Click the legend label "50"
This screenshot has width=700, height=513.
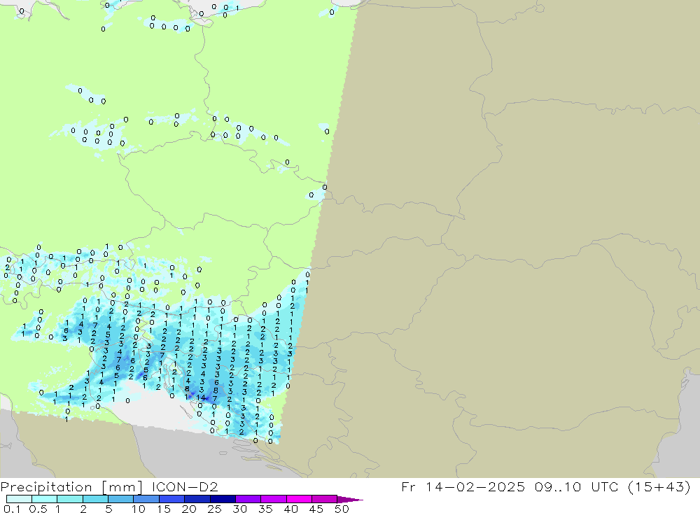point(342,509)
